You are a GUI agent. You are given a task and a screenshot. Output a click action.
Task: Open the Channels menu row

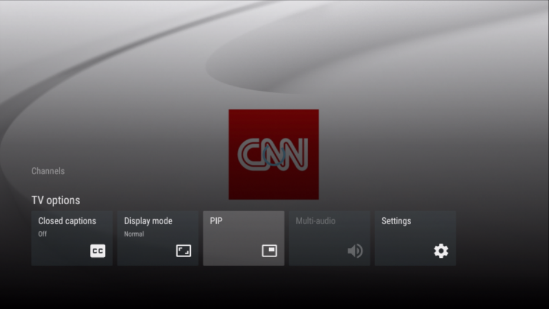pos(48,171)
